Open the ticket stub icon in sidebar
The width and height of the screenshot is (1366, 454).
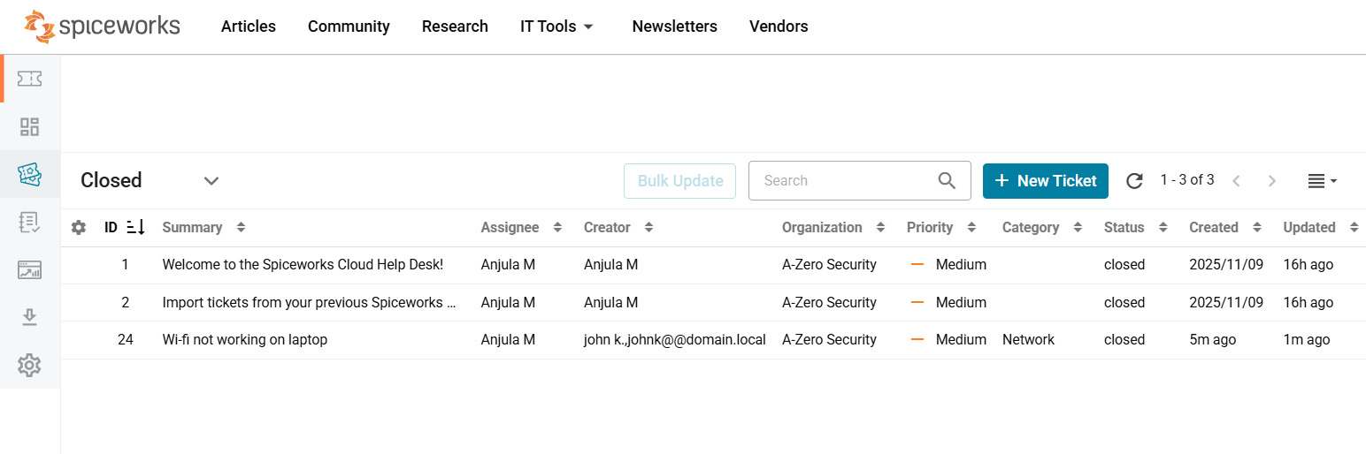tap(30, 79)
